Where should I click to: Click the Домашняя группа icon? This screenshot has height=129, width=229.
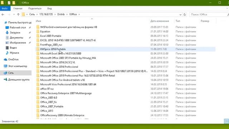pos(6,80)
